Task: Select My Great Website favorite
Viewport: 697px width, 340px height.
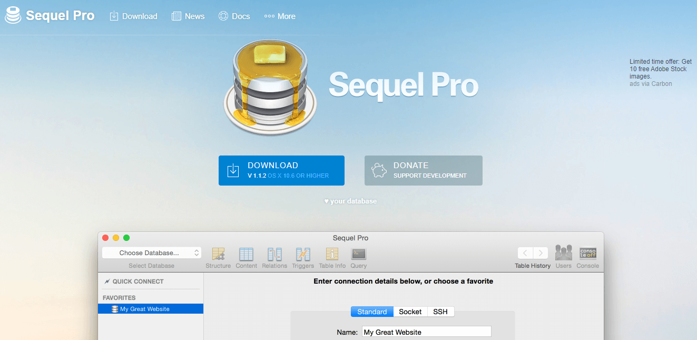Action: tap(151, 309)
